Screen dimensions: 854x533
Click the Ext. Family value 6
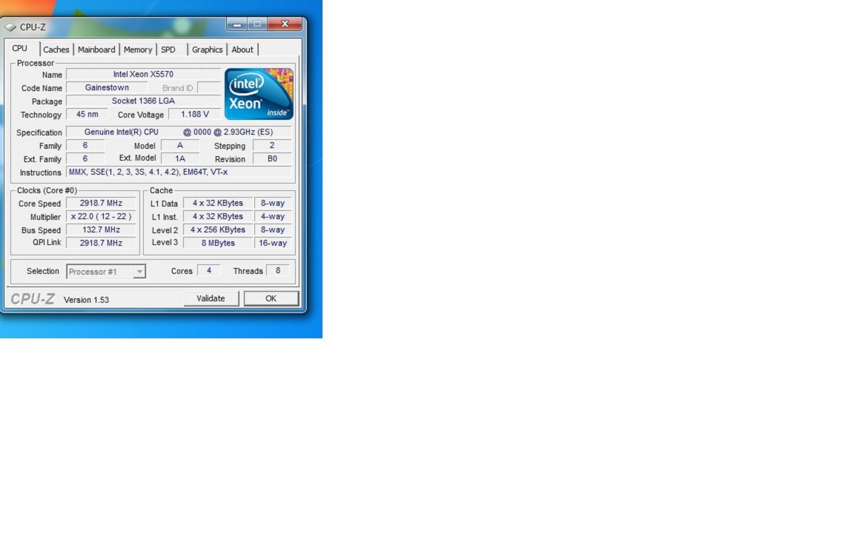[85, 159]
